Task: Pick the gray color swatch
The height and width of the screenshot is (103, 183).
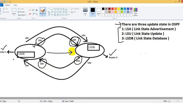Action: click(x=106, y=9)
